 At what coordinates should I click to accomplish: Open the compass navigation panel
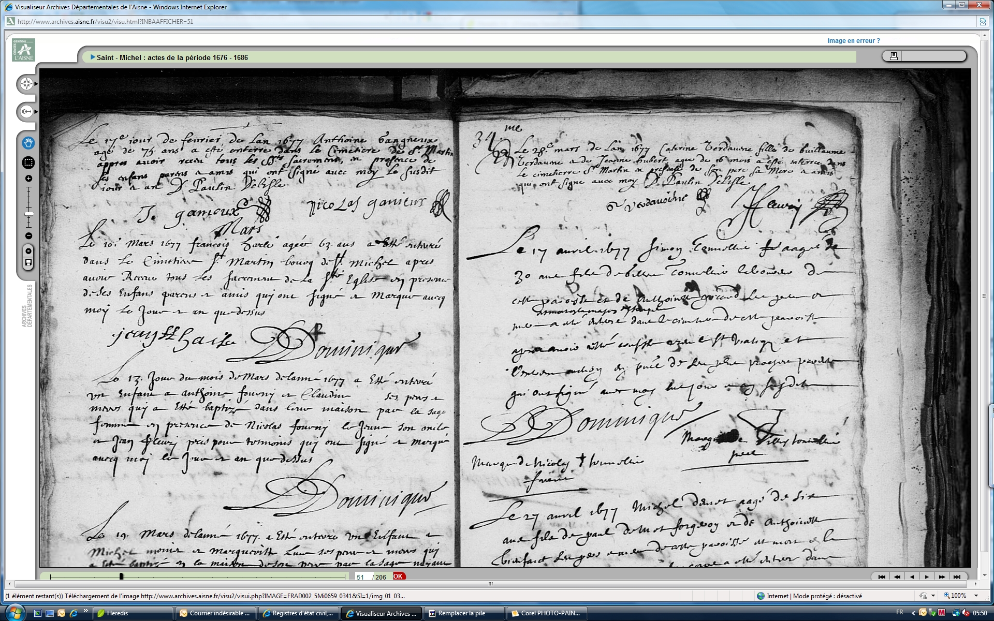coord(26,84)
